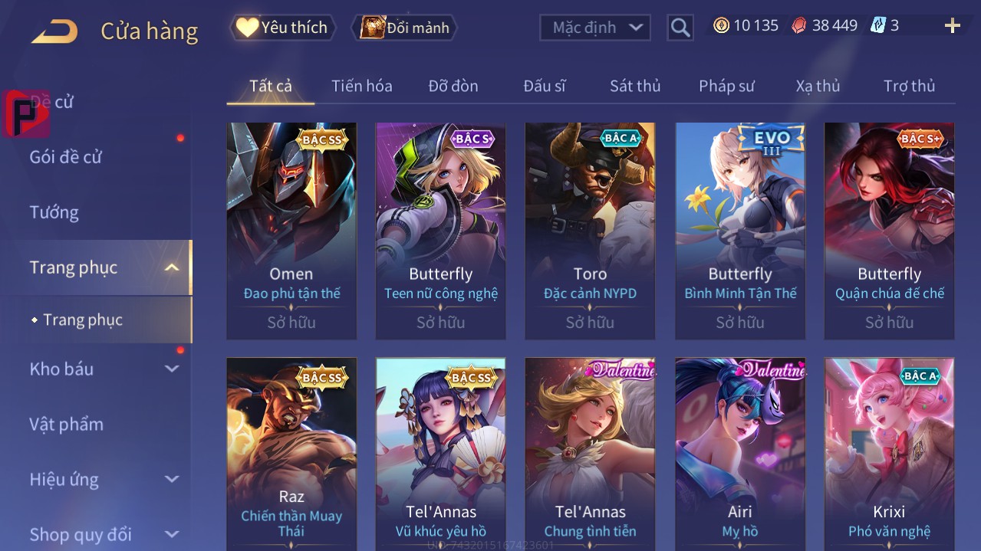Image resolution: width=981 pixels, height=551 pixels.
Task: Select the Tiến hóa tab
Action: click(362, 86)
